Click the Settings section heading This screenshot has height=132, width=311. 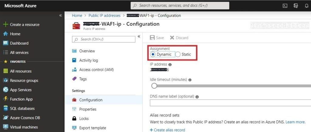coord(78,91)
